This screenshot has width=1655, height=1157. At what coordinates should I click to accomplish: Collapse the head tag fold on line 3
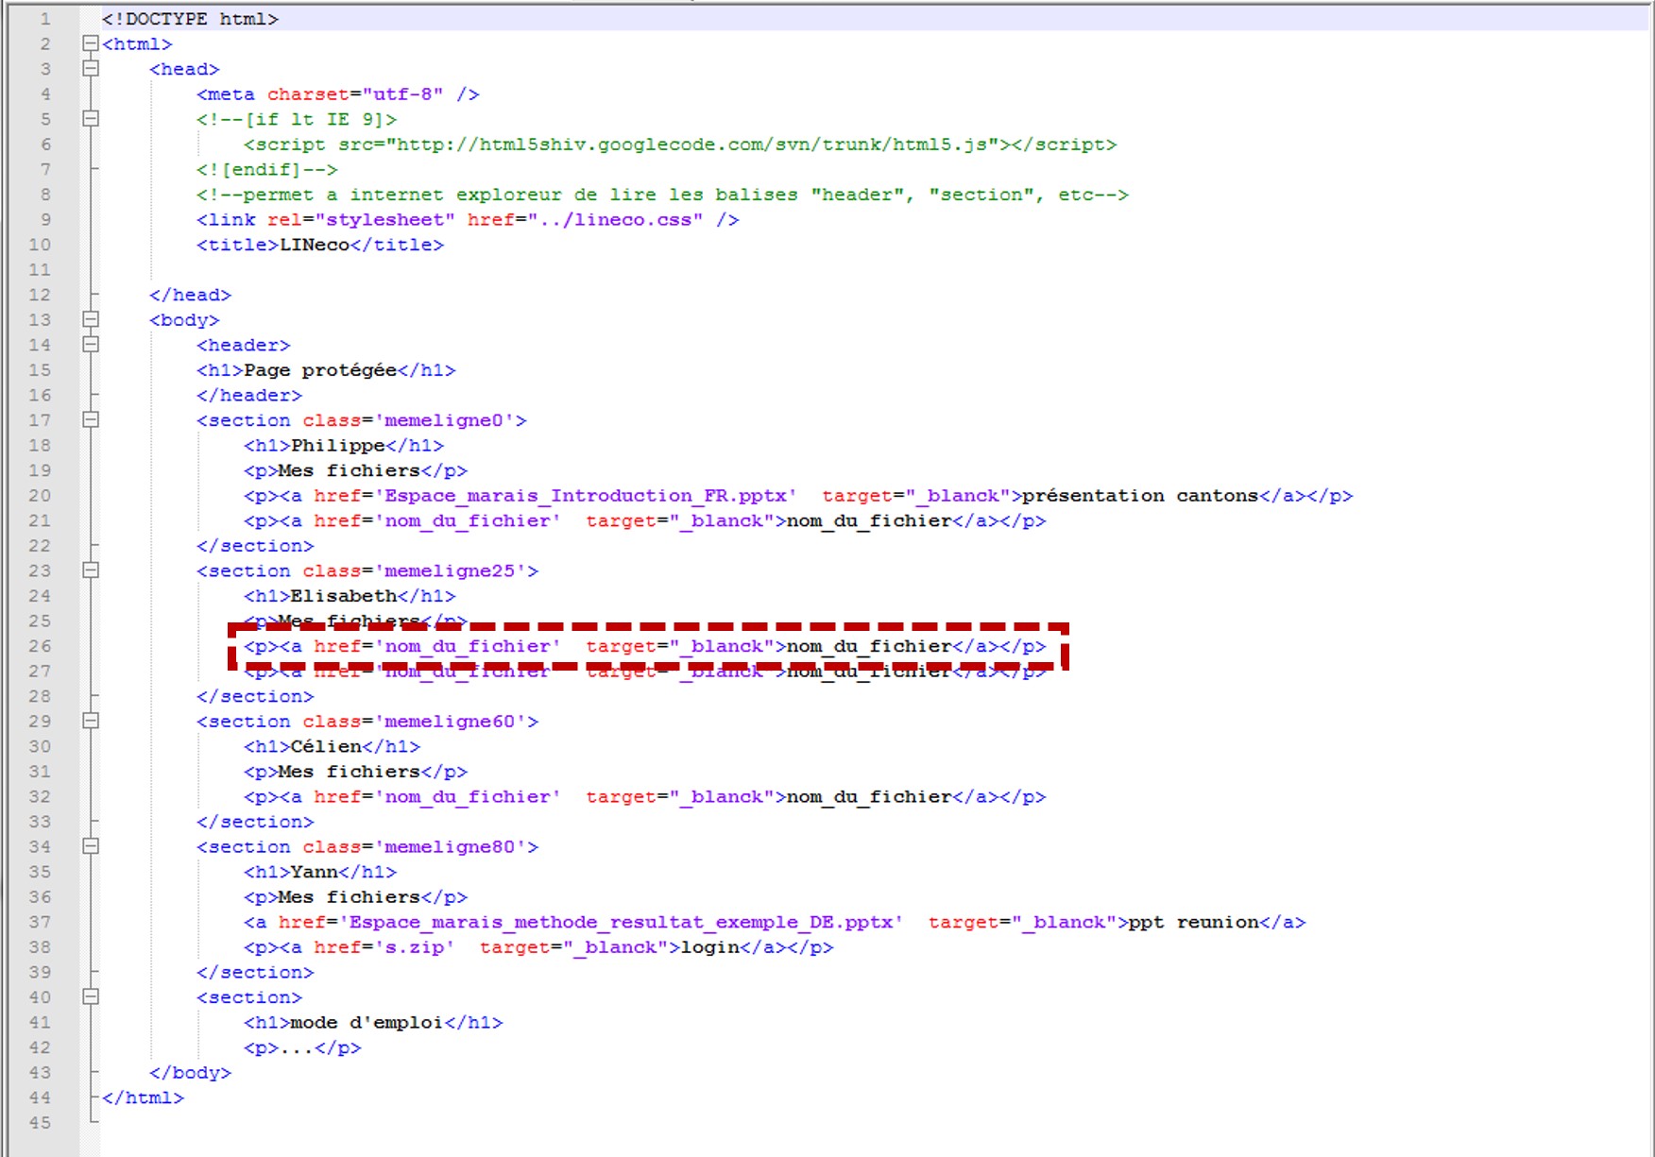(91, 68)
